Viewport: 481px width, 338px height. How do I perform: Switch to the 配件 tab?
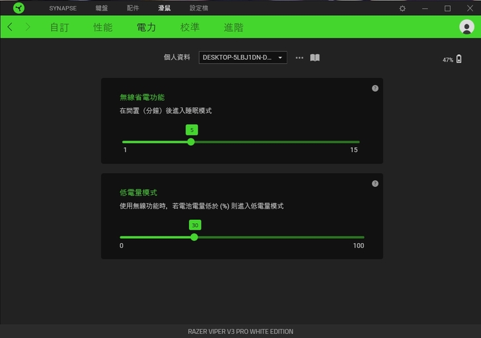pyautogui.click(x=133, y=9)
